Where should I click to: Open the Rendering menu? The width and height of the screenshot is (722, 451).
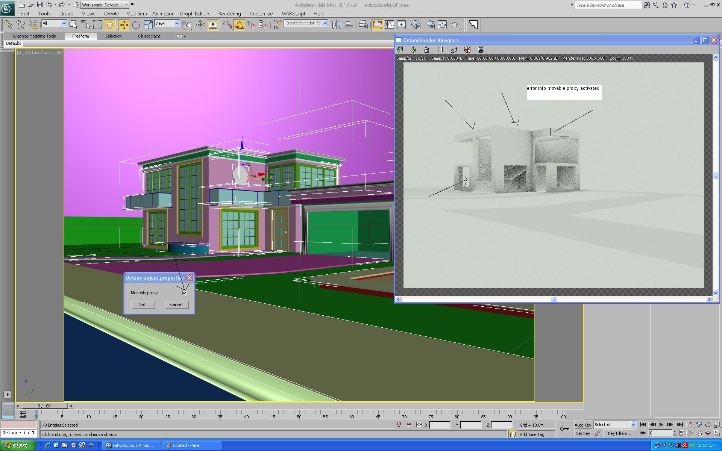[229, 14]
